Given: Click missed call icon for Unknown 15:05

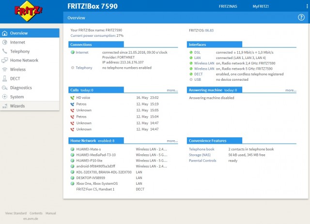Looking at the screenshot, I should (x=72, y=110).
